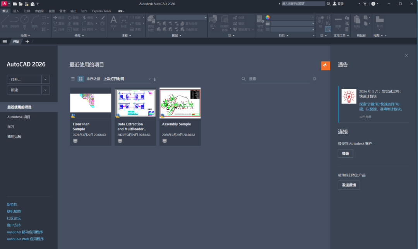Image resolution: width=418 pixels, height=249 pixels.
Task: Expand the 实用工具 panel flyout
Action: click(x=341, y=36)
